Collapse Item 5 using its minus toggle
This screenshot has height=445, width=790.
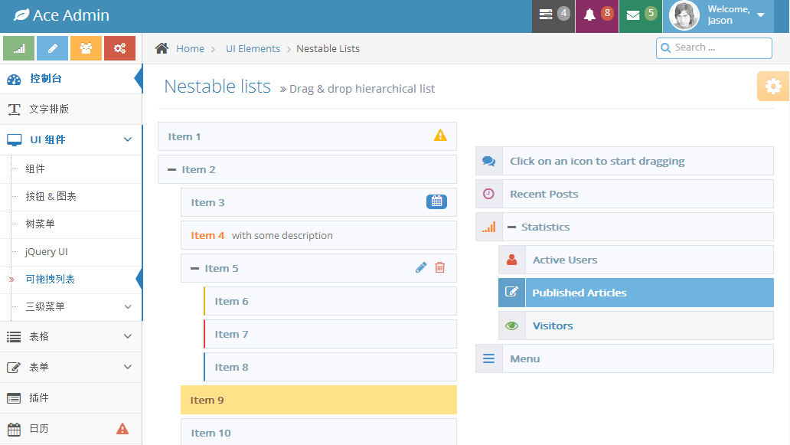(194, 269)
